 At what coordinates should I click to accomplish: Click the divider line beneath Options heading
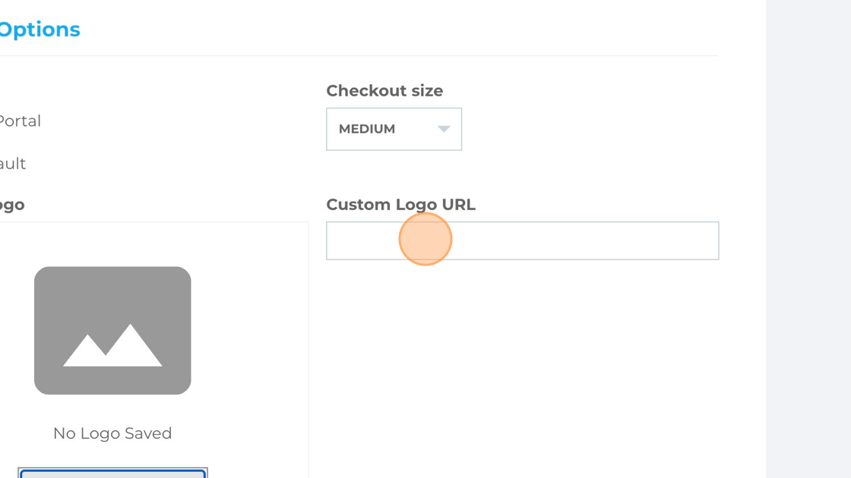click(x=359, y=55)
